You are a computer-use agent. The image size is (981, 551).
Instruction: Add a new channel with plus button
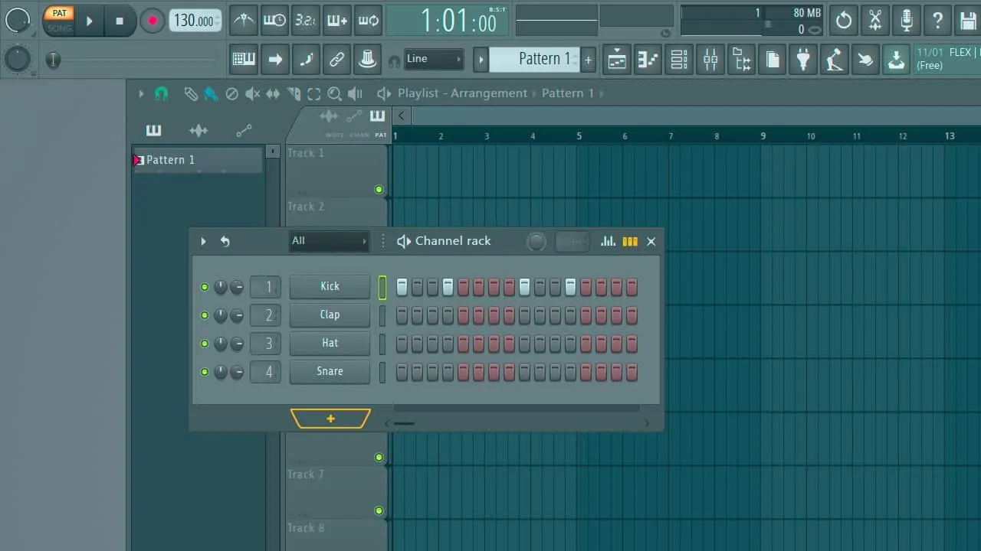point(330,419)
